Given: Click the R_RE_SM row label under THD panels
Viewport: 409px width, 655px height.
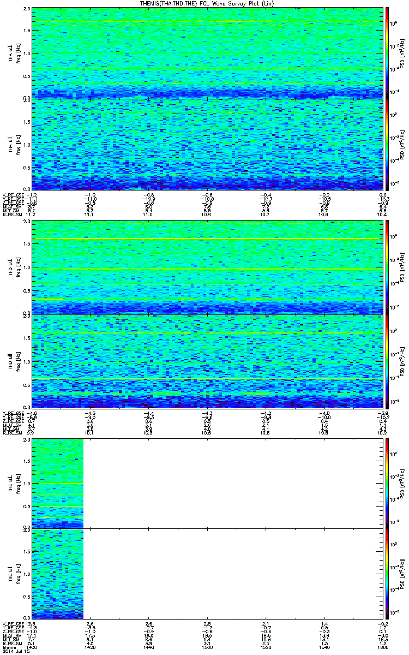Looking at the screenshot, I should pos(11,433).
